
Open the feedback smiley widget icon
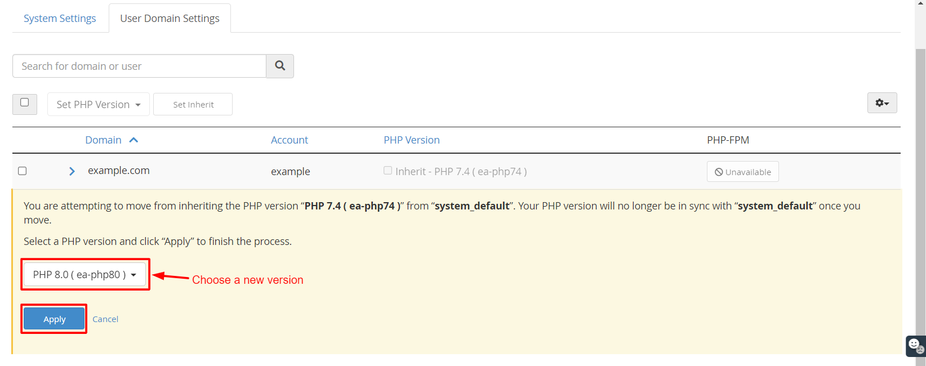point(916,346)
